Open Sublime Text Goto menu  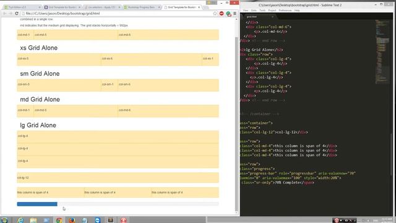pos(254,11)
